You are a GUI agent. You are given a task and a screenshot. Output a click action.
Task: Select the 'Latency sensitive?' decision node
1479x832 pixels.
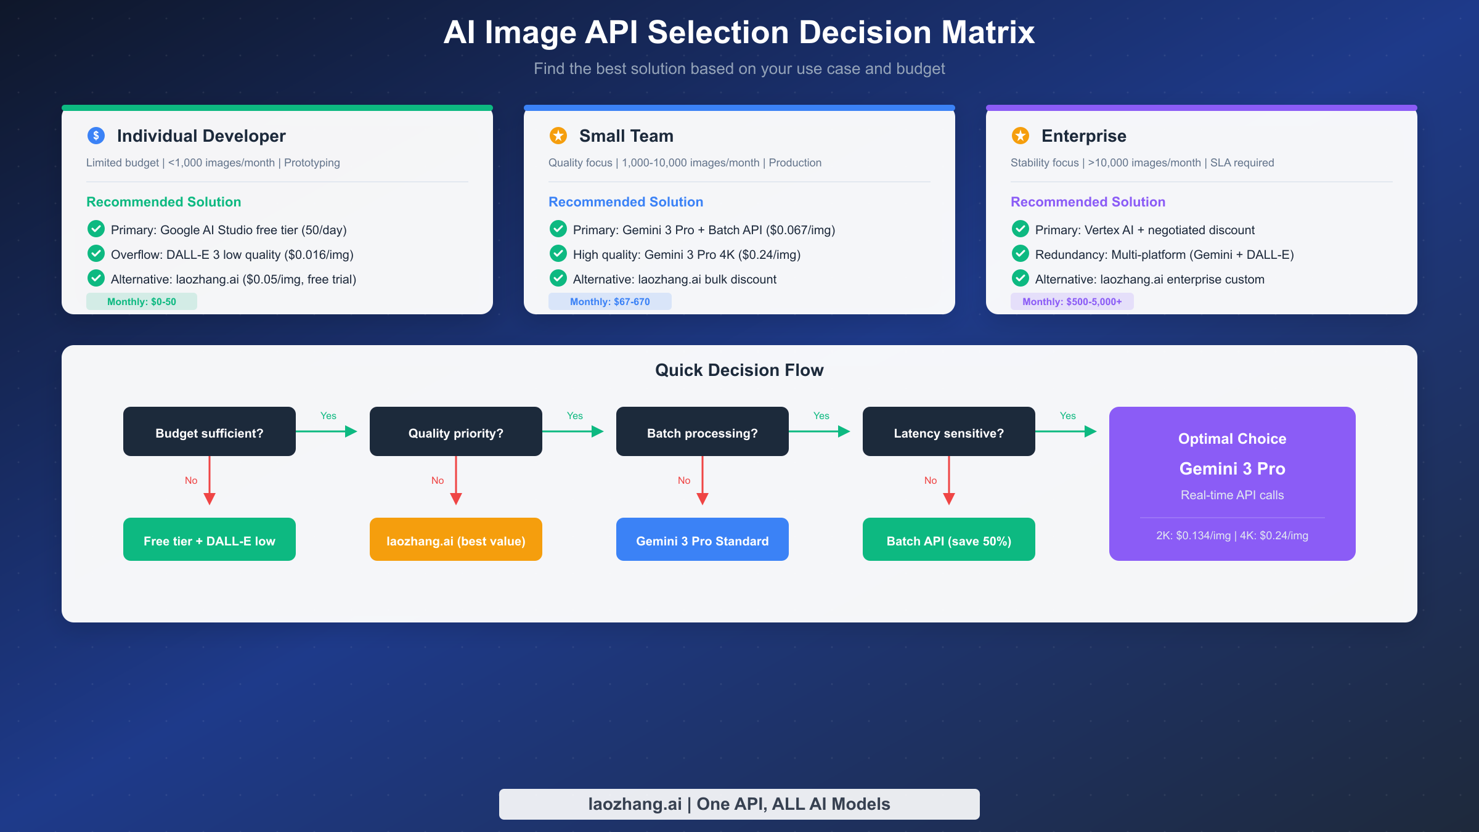click(x=948, y=432)
